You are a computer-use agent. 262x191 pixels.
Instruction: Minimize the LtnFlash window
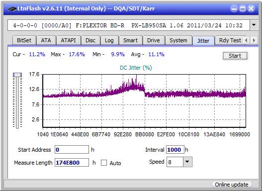[234, 8]
